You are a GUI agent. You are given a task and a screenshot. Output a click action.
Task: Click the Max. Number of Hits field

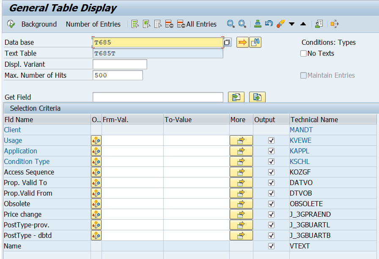tap(118, 75)
